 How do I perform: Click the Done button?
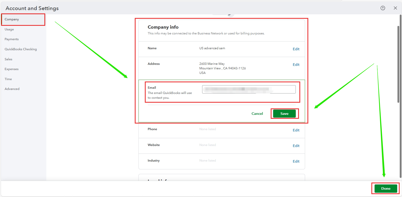pyautogui.click(x=386, y=188)
